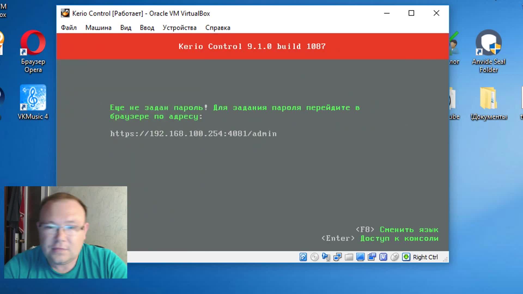This screenshot has width=523, height=294.
Task: Click the shared folders status icon
Action: 349,257
